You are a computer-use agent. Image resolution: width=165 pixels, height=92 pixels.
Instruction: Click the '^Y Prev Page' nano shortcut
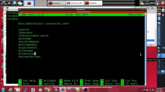89,81
